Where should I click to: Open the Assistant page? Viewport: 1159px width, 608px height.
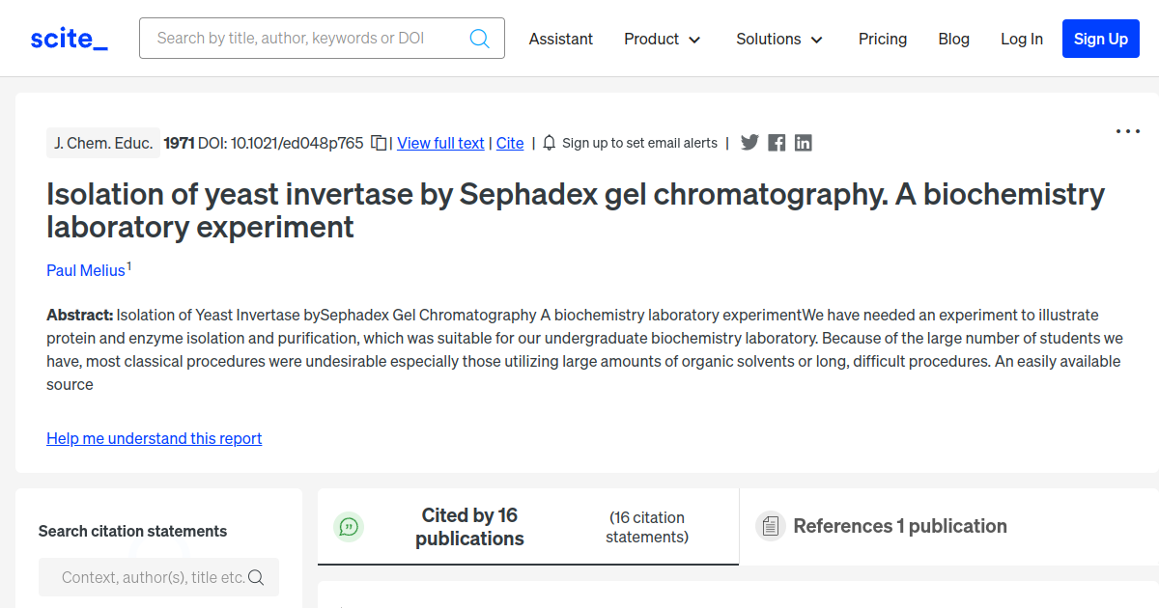(560, 39)
